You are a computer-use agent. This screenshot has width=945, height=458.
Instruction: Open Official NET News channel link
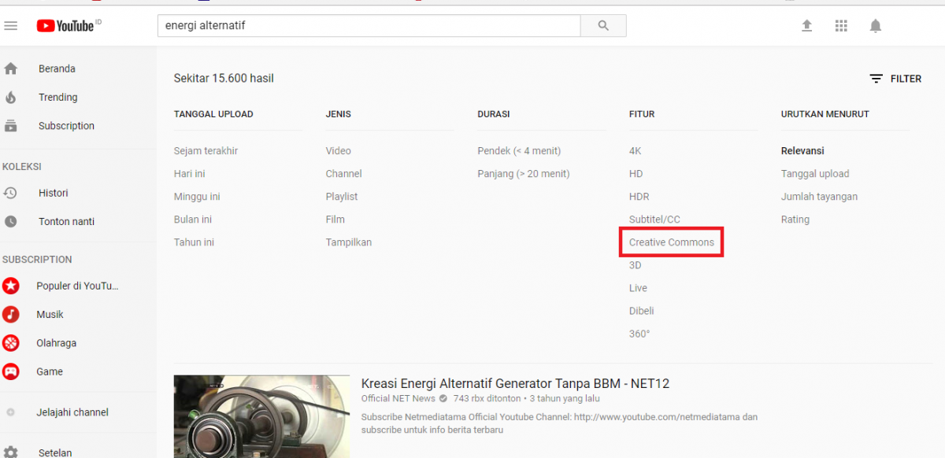397,398
